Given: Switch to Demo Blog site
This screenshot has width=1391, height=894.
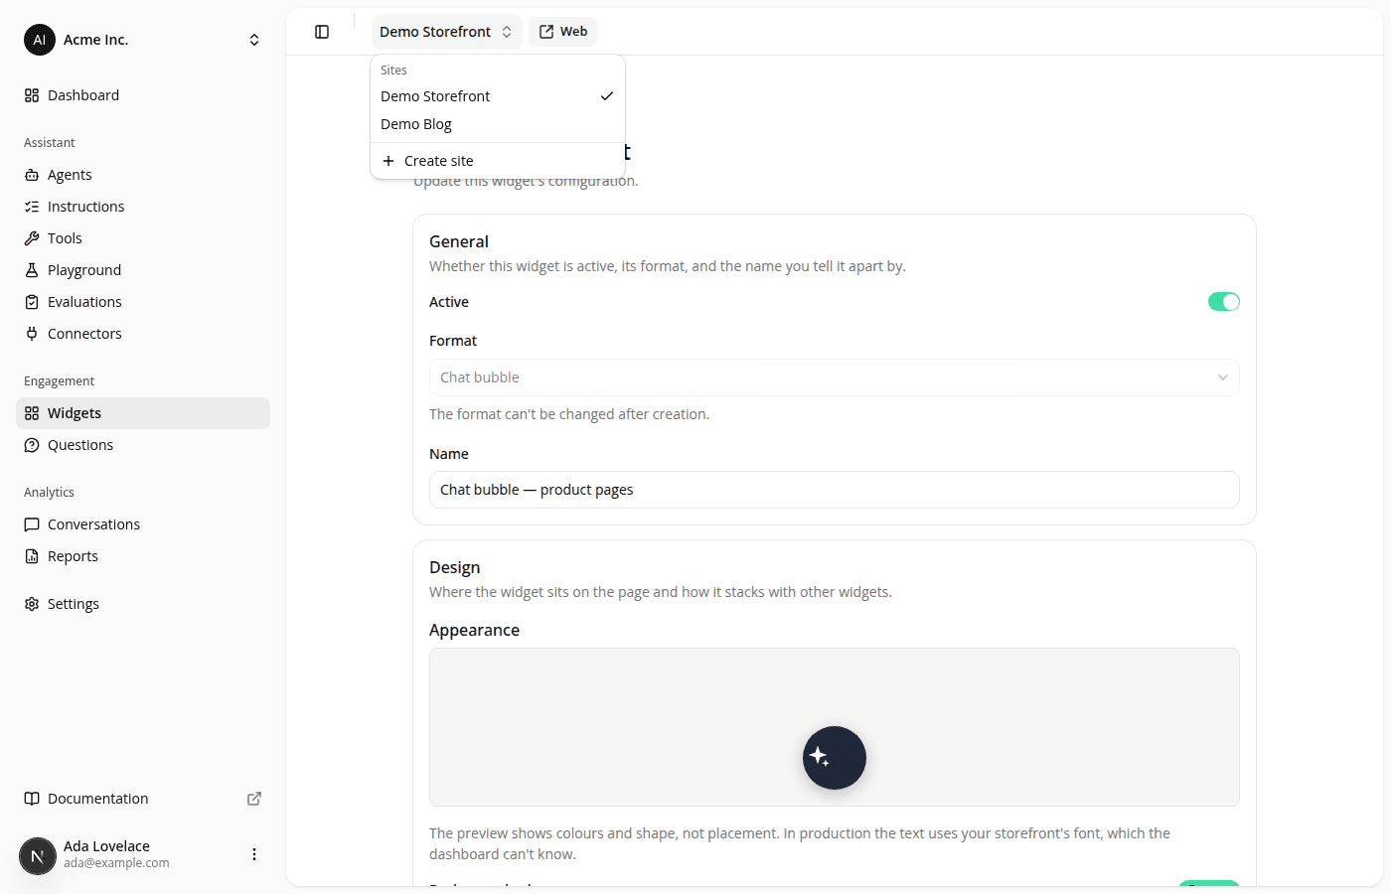Looking at the screenshot, I should click(x=498, y=124).
